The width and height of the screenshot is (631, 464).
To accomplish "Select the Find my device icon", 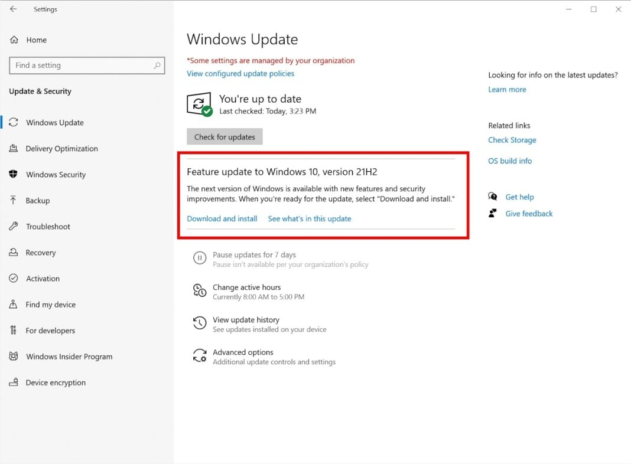I will point(14,304).
